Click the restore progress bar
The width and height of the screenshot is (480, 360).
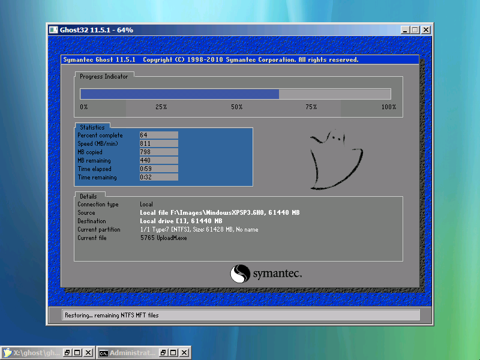coord(235,94)
